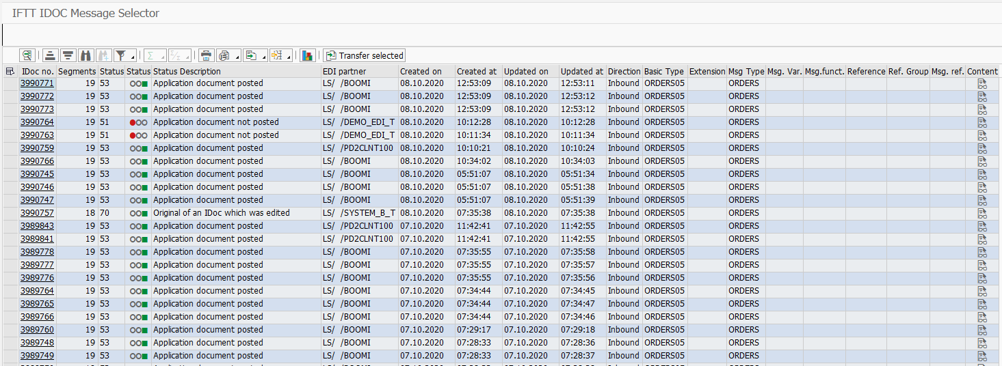Image resolution: width=1002 pixels, height=366 pixels.
Task: Expand the Export dropdown arrow
Action: click(x=263, y=57)
